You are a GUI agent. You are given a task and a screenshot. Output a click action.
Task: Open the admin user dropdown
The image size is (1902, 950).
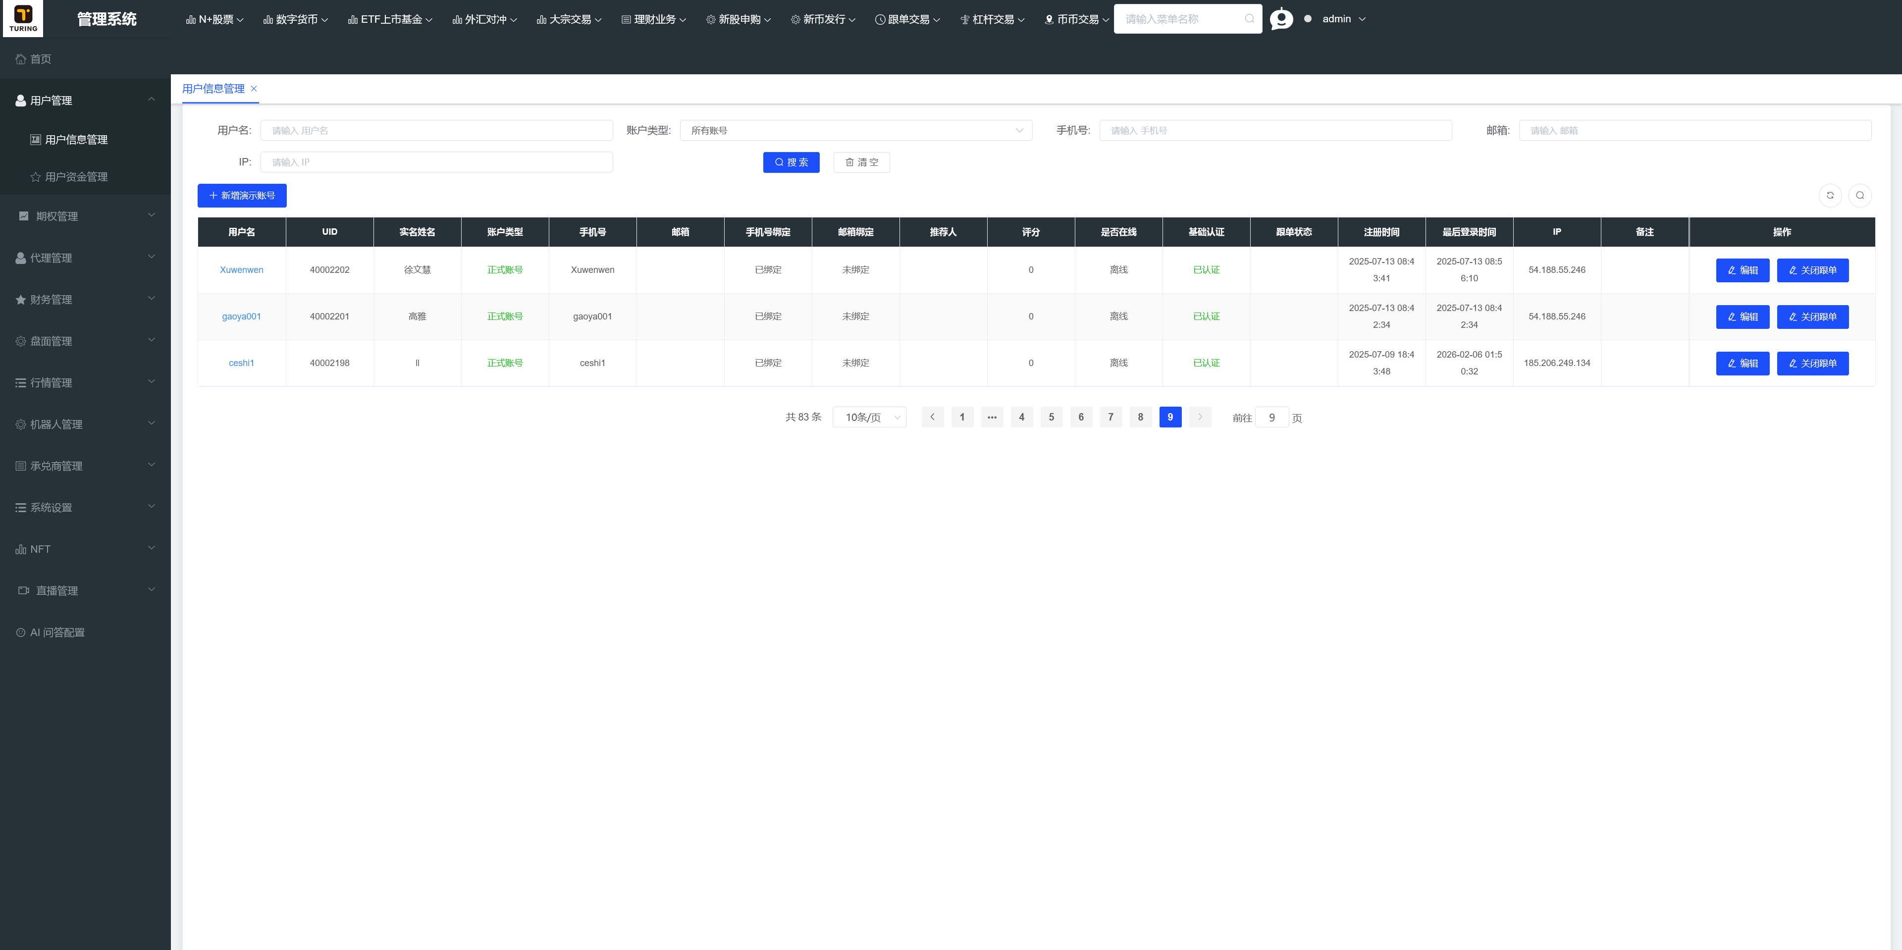1343,19
